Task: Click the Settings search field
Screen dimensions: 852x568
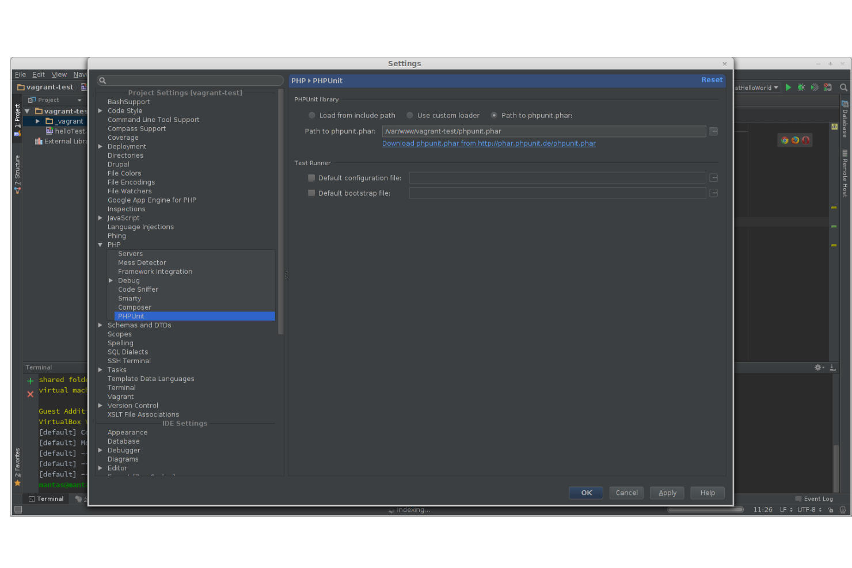Action: [x=190, y=81]
